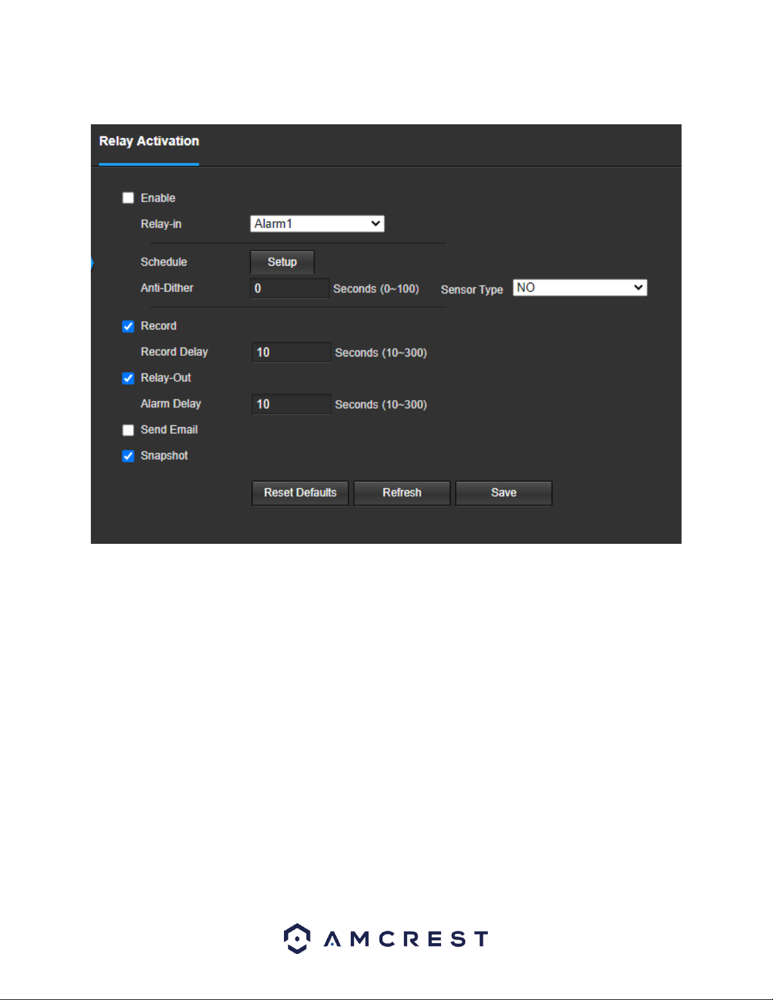Screen dimensions: 773x1000
Task: Disable the Relay-Out checkbox
Action: pos(128,378)
